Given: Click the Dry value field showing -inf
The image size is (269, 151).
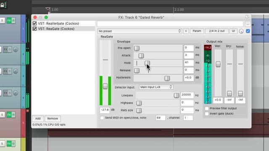Looking at the screenshot, I should click(229, 100).
